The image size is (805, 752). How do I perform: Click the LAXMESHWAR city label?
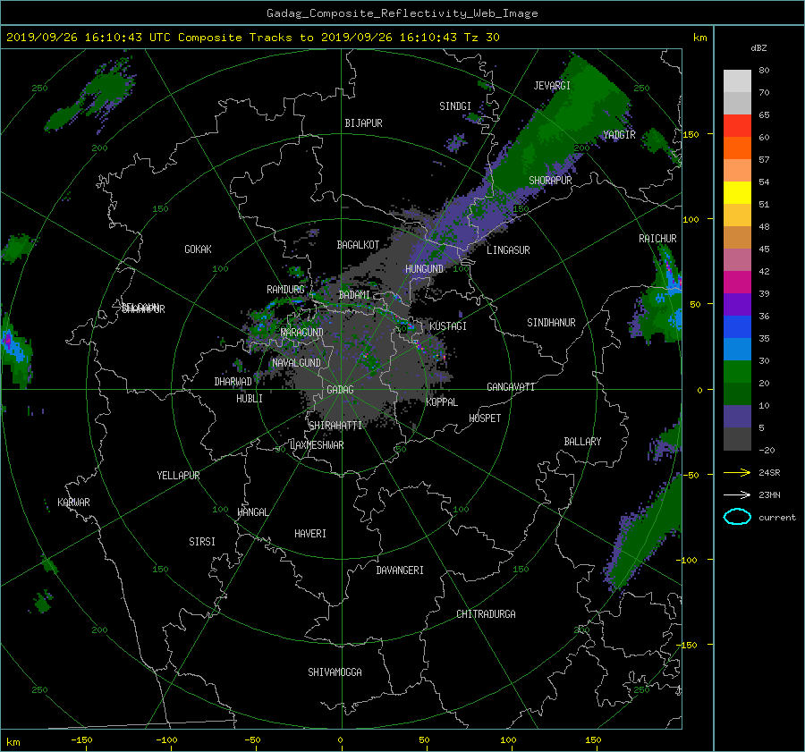[x=317, y=445]
